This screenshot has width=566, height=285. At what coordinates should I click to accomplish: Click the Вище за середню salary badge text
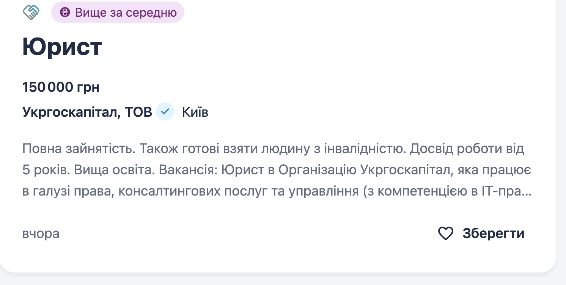coord(126,13)
